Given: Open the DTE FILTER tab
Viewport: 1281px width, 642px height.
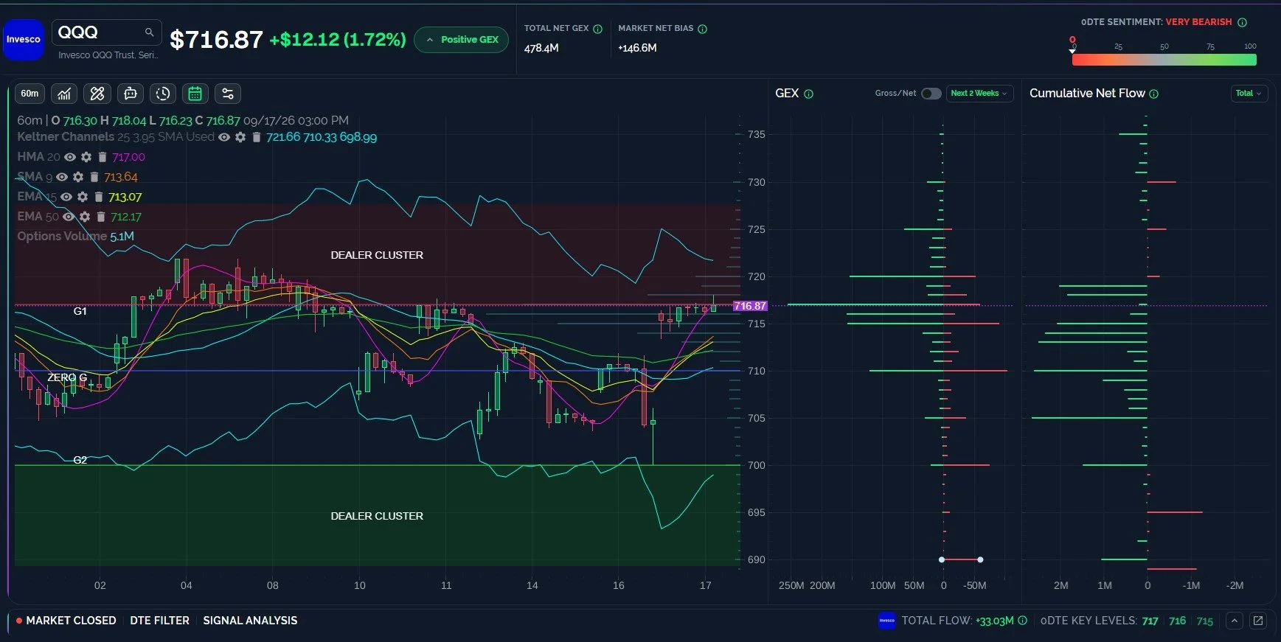Looking at the screenshot, I should pos(159,621).
